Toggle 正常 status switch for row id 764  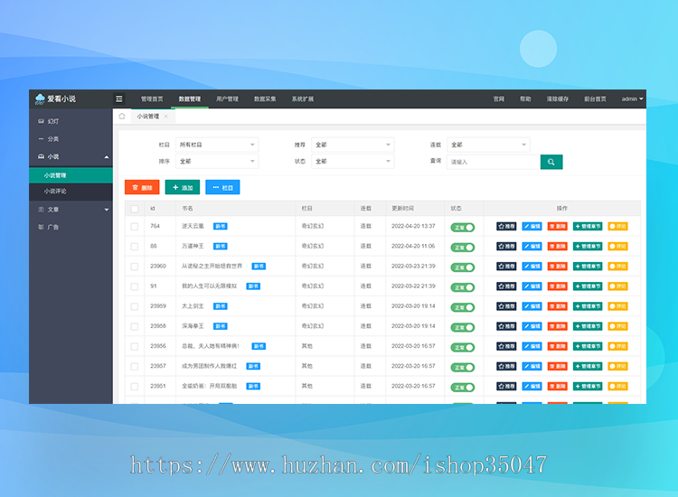462,228
